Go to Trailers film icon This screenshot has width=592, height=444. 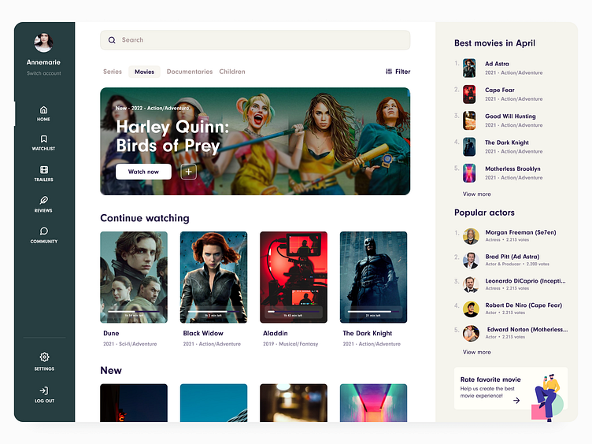(x=44, y=170)
